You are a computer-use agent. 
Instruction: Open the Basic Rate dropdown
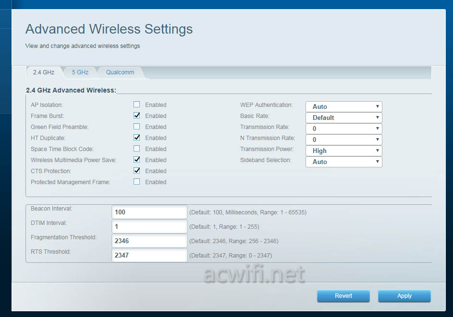[344, 117]
